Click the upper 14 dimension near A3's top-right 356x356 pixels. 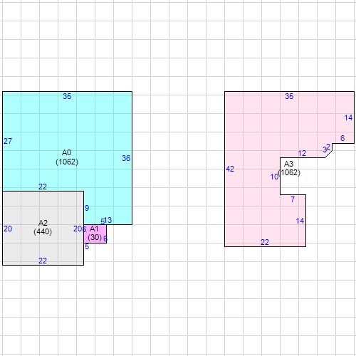pos(348,117)
